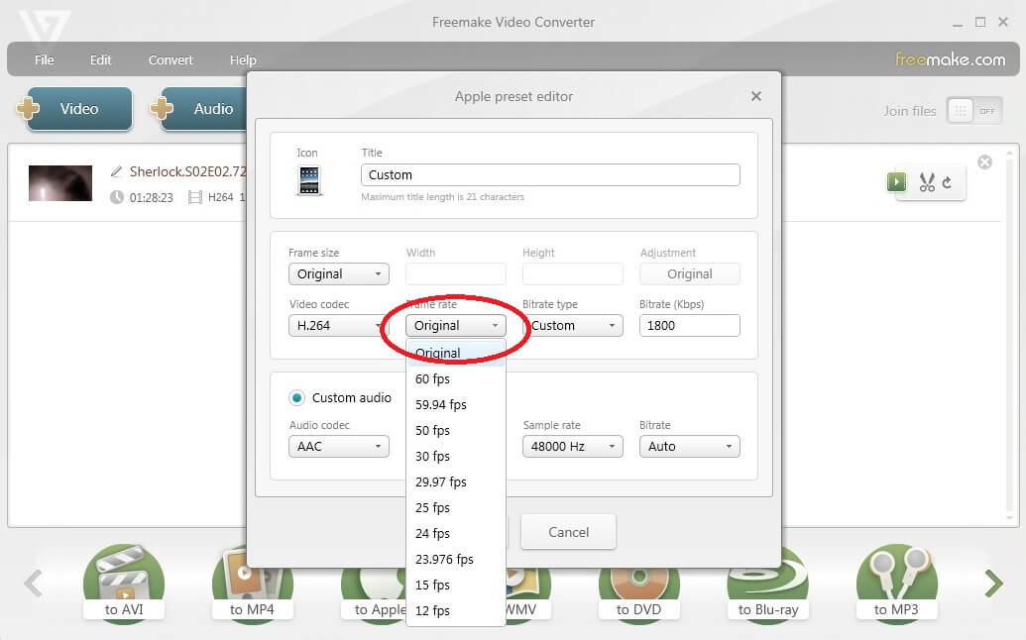Click the Bitrate (Kbps) field showing 1800

pyautogui.click(x=690, y=326)
